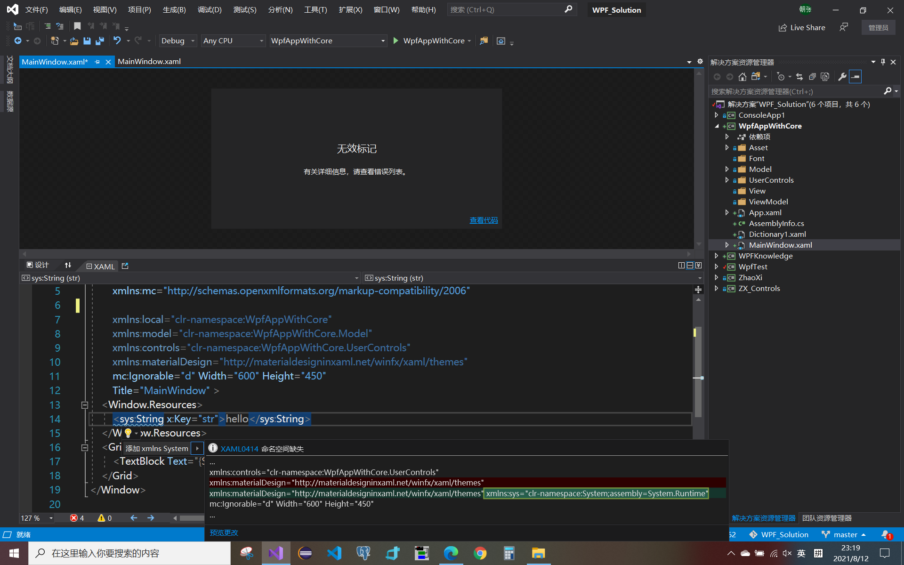Viewport: 904px width, 565px height.
Task: Expand the WPFKnowledge project node
Action: tap(717, 256)
